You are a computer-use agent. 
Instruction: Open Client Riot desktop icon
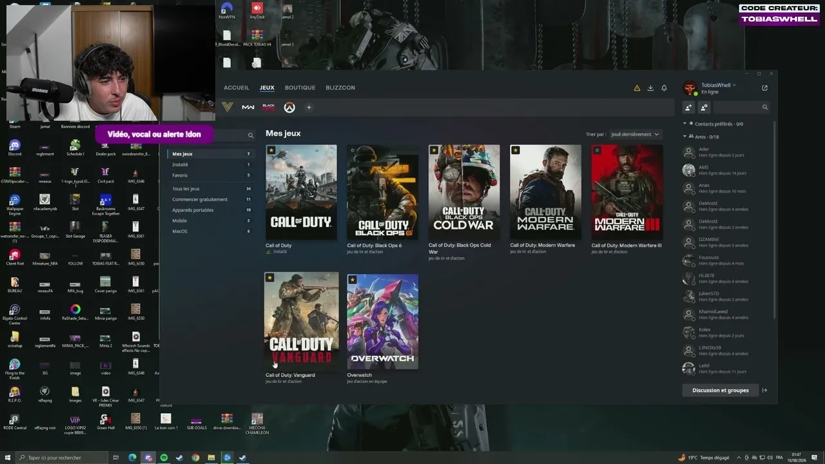[15, 256]
